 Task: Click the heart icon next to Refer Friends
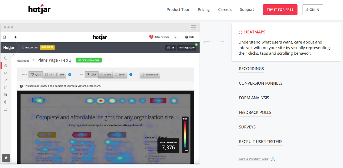pyautogui.click(x=151, y=37)
